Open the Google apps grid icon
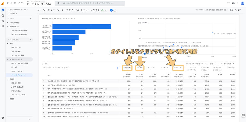Screen dimensions: 246x122 click(228, 3)
